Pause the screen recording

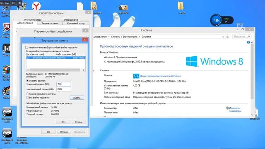13,3
